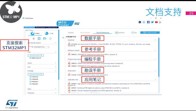Collapse the Errata sheet section chevron
Viewport: 196px width, 111px height.
[x=155, y=70]
